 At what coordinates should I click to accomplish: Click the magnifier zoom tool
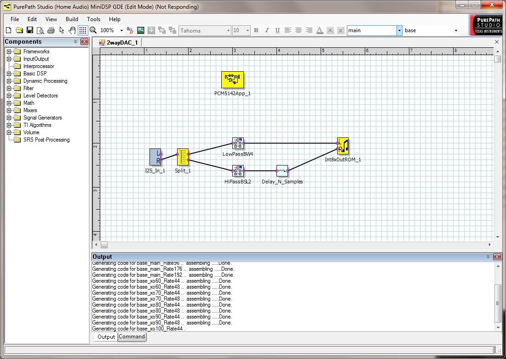click(x=93, y=30)
